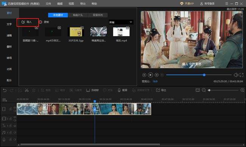The image size is (246, 147).
Task: Delete the selected clip with the trash icon
Action: [x=34, y=90]
